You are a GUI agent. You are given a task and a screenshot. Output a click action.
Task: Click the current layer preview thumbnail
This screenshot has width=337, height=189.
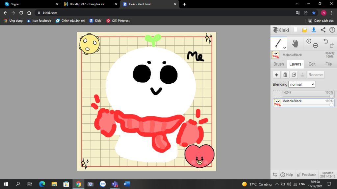[275, 55]
